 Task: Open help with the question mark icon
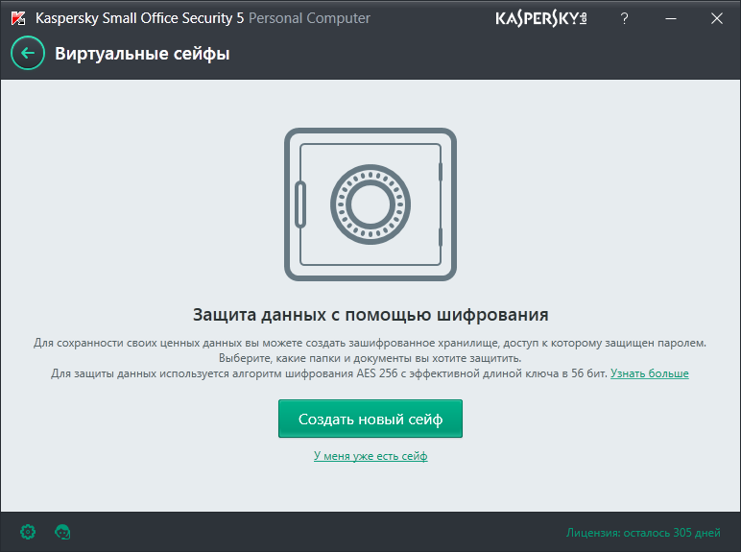(x=625, y=18)
